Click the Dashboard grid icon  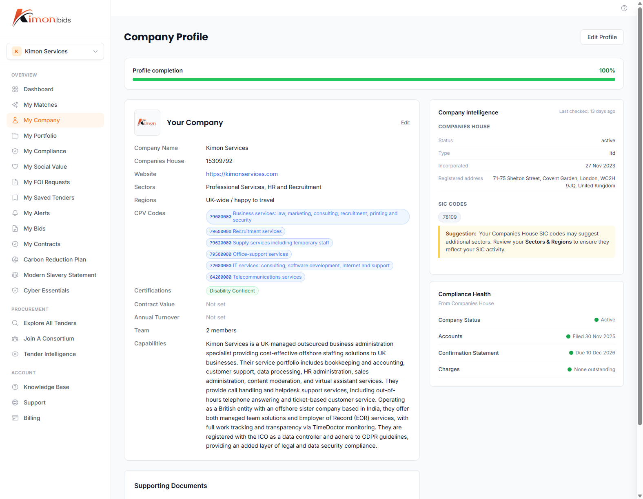coord(15,89)
